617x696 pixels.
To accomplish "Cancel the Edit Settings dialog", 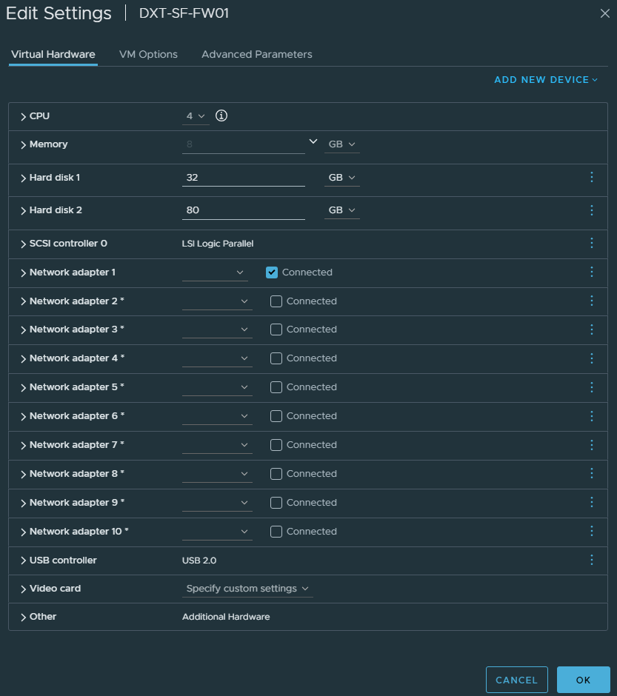I will point(516,680).
